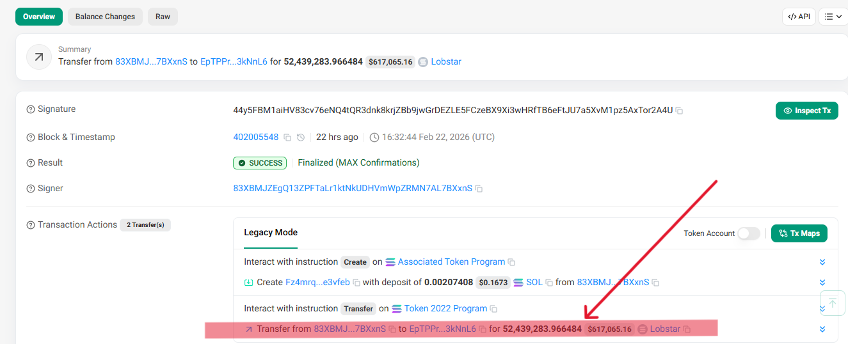Click the Signature help question icon

(30, 109)
